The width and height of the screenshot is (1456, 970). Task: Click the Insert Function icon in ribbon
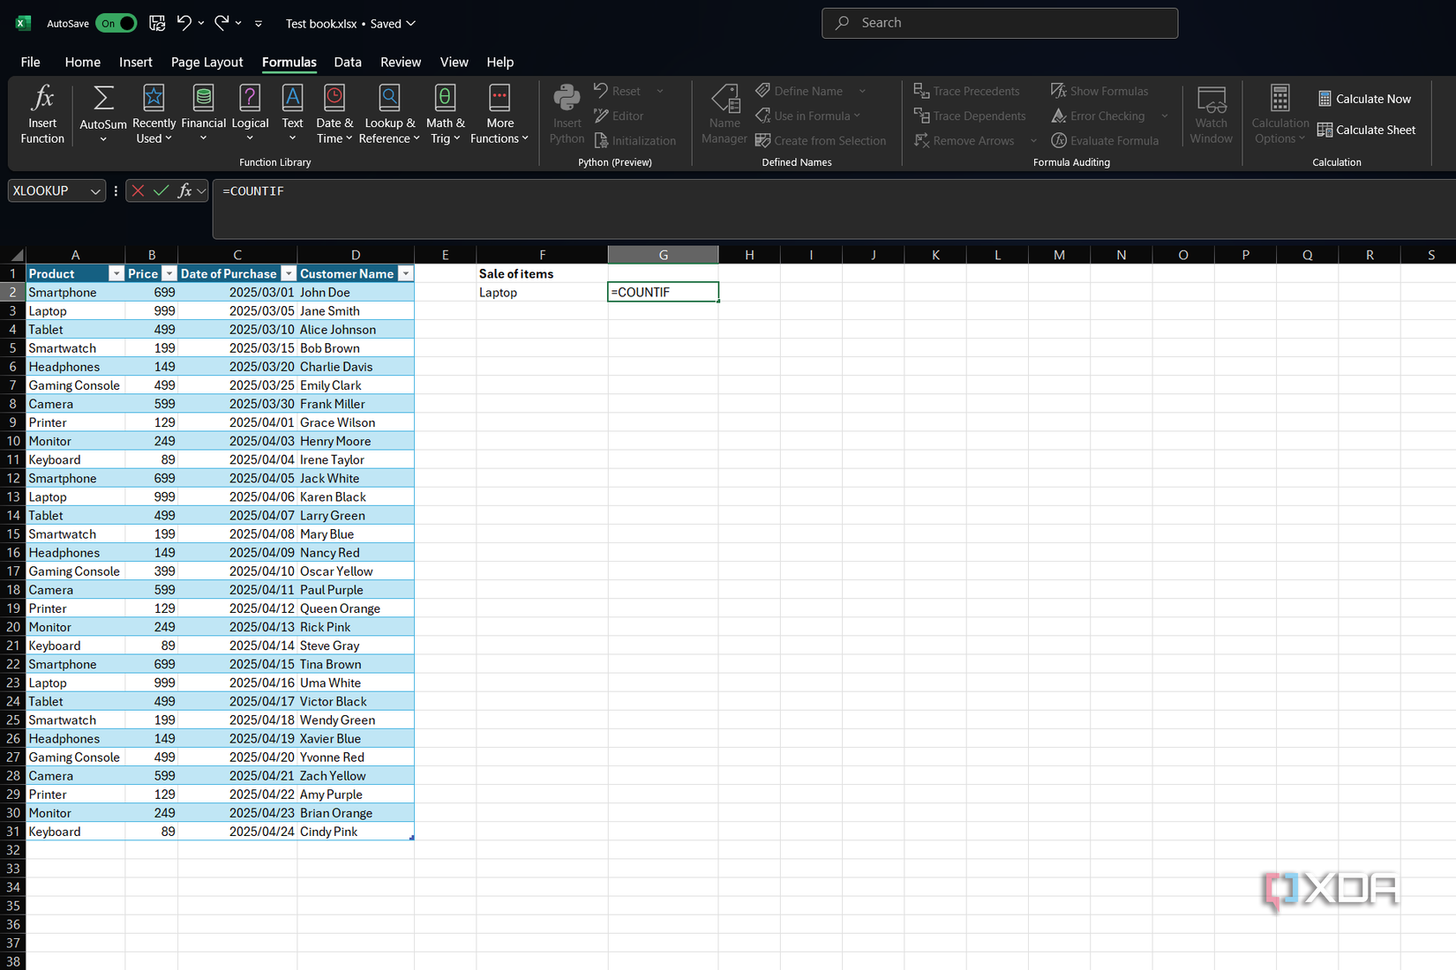click(41, 99)
